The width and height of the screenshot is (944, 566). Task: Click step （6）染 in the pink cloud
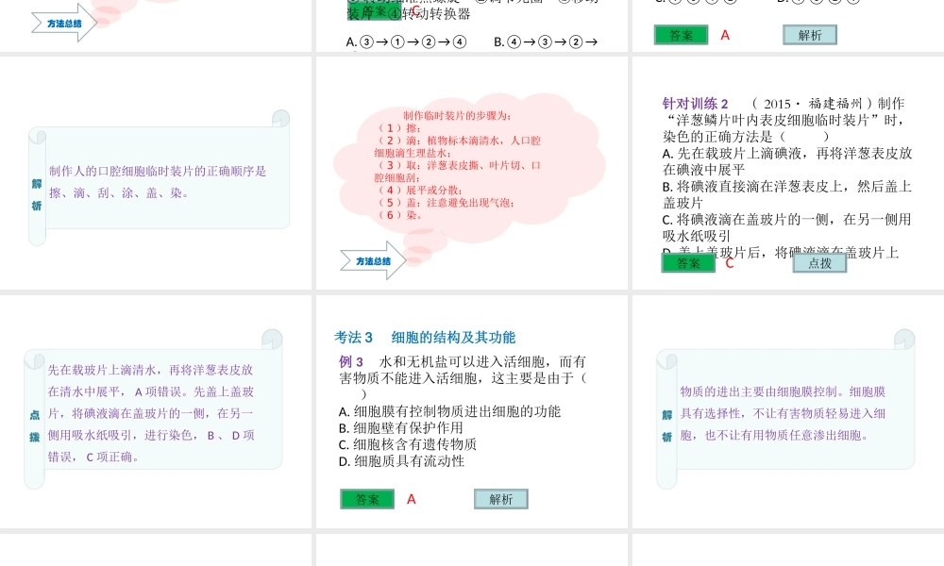pos(399,215)
